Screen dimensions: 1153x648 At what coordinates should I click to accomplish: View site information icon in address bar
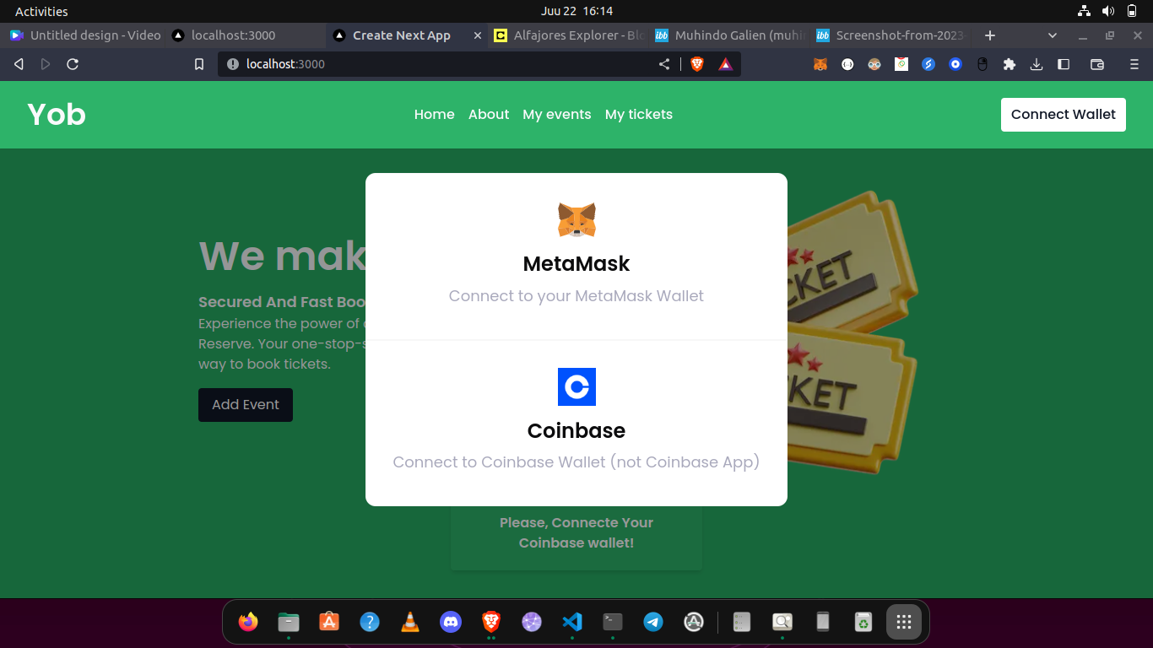[x=233, y=64]
